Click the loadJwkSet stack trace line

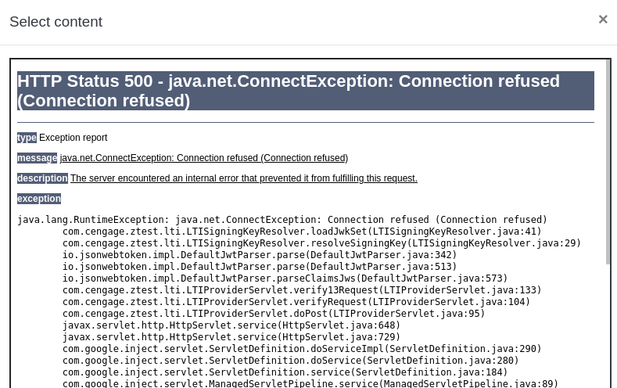(x=302, y=232)
